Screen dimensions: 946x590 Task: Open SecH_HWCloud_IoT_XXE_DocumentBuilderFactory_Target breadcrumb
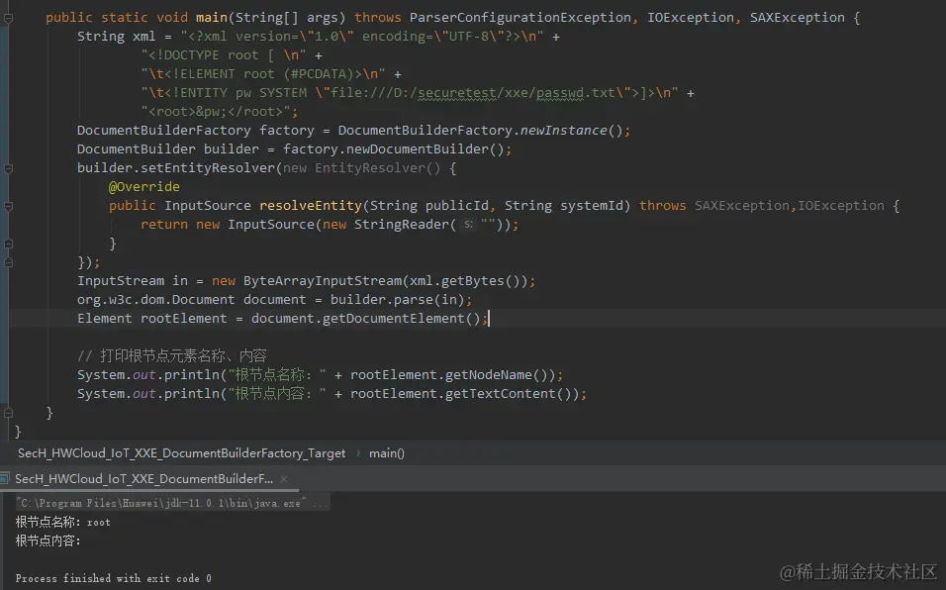click(182, 453)
